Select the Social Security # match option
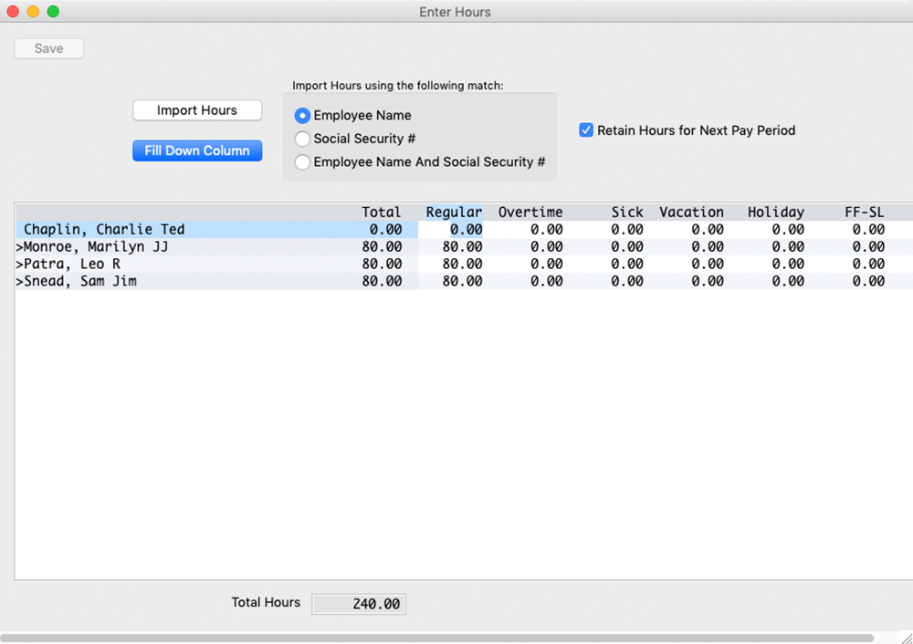This screenshot has width=913, height=644. click(x=302, y=139)
